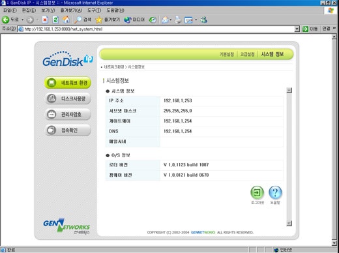Click browser window scrollbar up arrow
The width and height of the screenshot is (339, 253).
point(334,37)
